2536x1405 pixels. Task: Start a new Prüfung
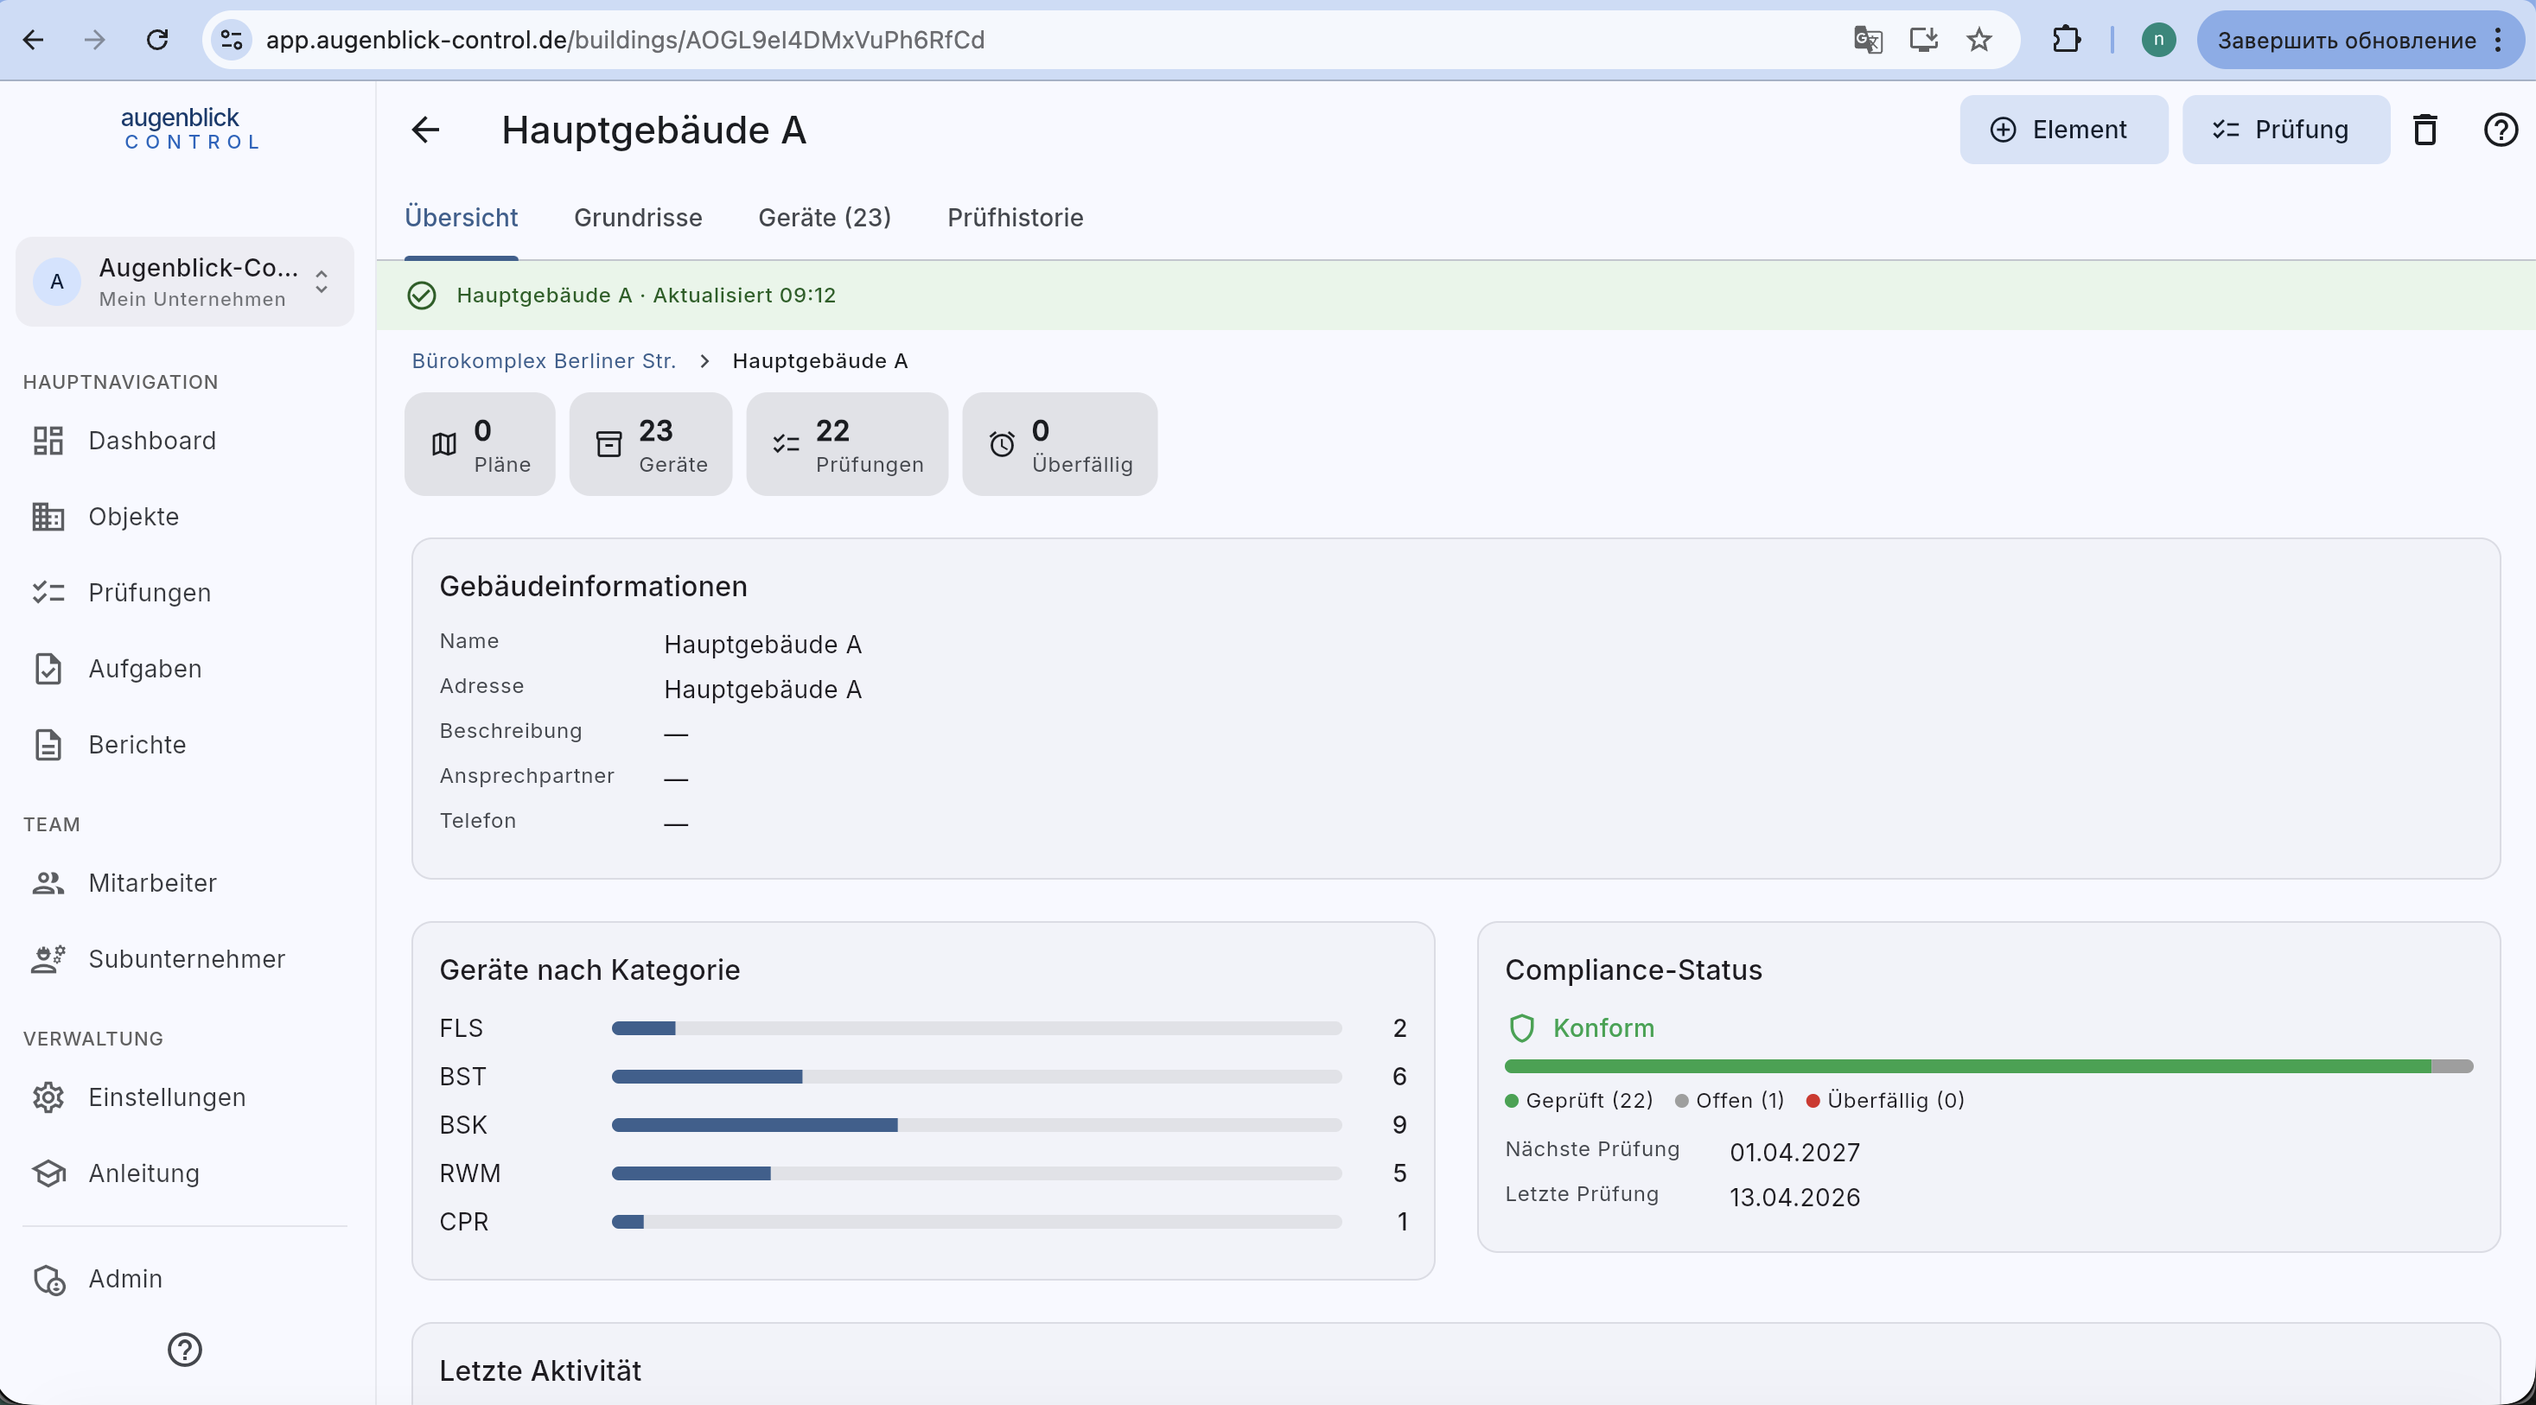tap(2285, 130)
